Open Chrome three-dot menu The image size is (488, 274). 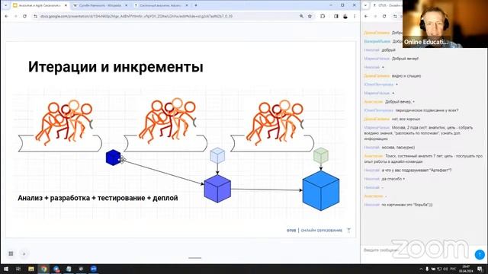[x=354, y=16]
